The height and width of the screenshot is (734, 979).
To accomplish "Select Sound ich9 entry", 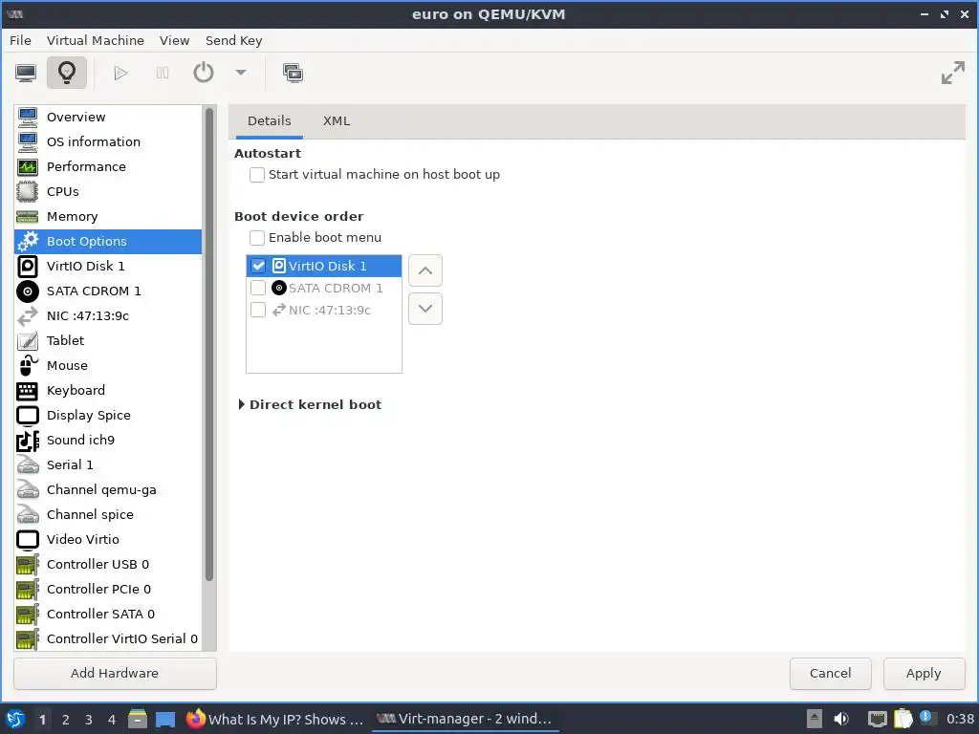I will click(x=108, y=440).
